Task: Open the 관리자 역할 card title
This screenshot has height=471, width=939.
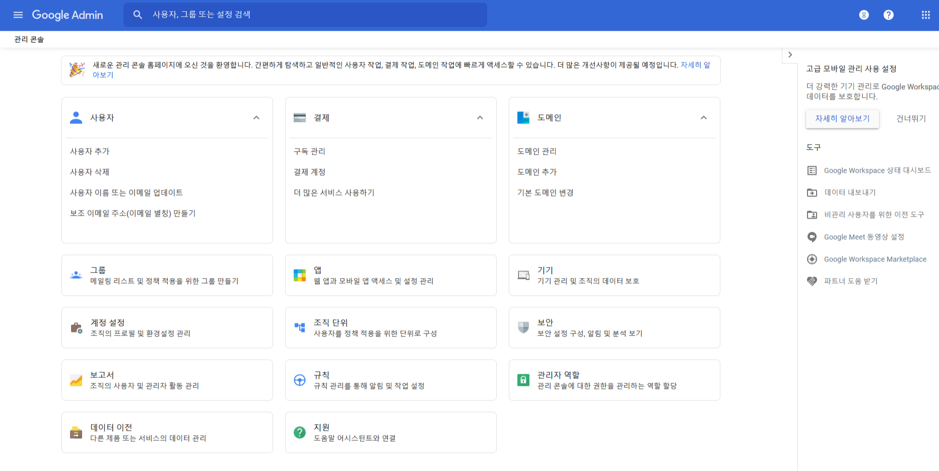Action: click(559, 375)
